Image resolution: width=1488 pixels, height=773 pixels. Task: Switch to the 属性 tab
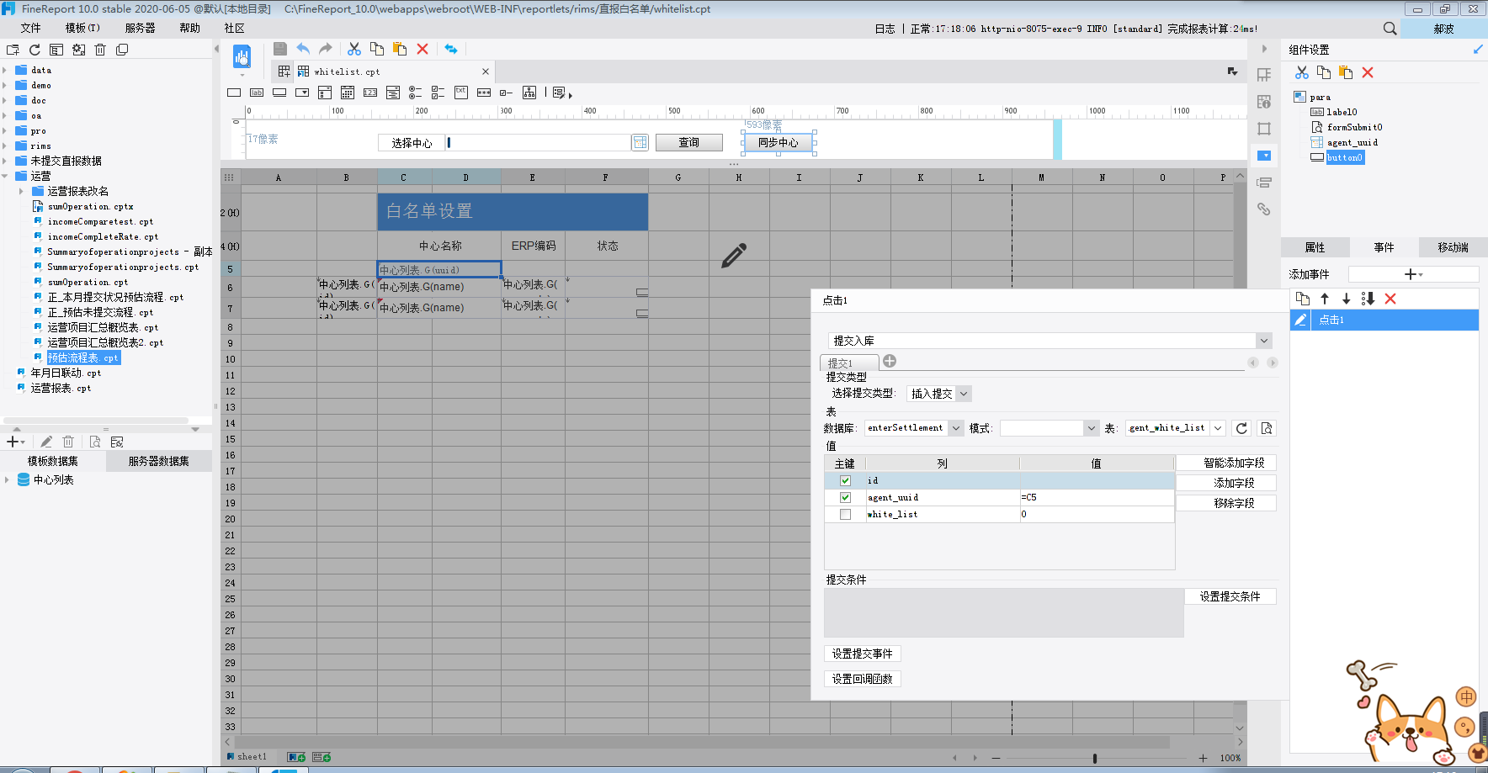click(x=1315, y=247)
